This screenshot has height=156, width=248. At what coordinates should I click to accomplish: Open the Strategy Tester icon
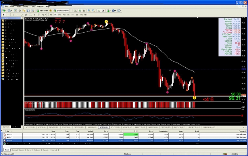(33, 11)
